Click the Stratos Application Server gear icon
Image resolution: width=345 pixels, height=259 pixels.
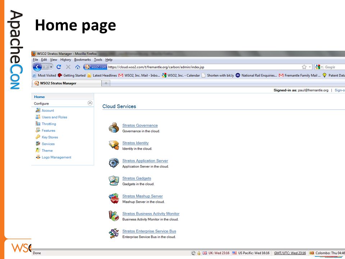point(114,163)
